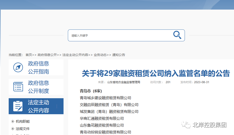Focus the keyword search input field
Screen dimensions: 234x135
click(126, 35)
